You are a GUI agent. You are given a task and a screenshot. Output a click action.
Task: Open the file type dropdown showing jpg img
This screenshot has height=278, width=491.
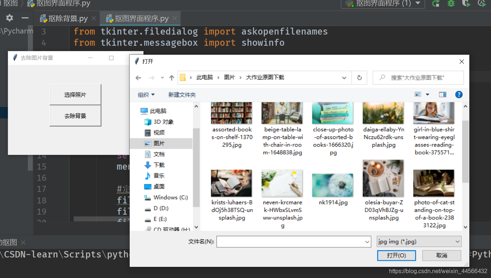point(419,241)
